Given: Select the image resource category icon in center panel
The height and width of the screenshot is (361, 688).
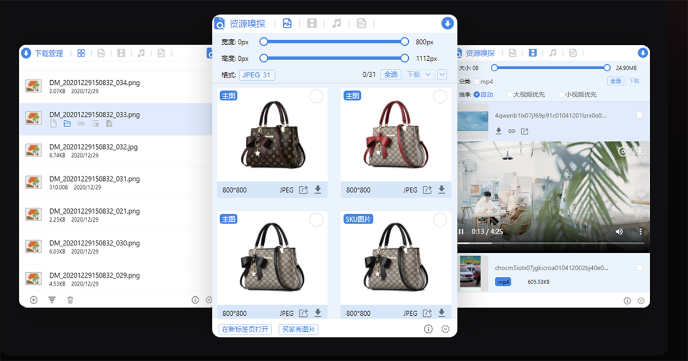Looking at the screenshot, I should [287, 23].
